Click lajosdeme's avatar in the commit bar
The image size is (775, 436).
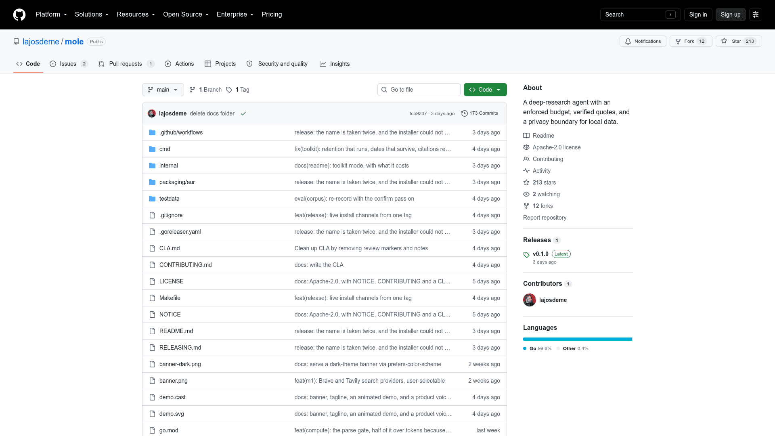click(152, 113)
